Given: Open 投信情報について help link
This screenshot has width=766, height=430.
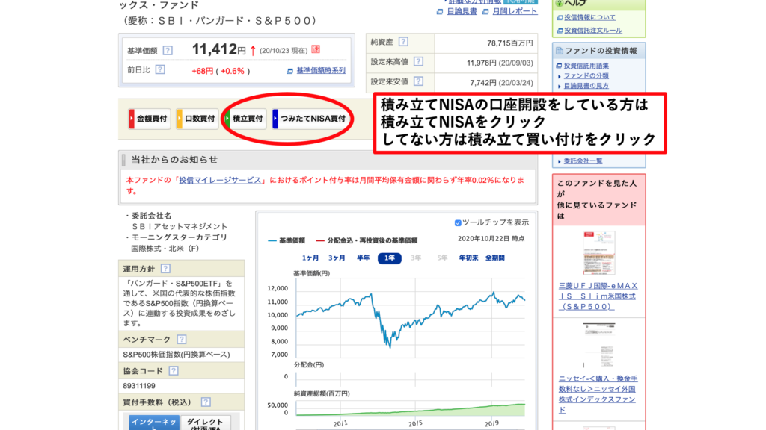Looking at the screenshot, I should click(589, 18).
